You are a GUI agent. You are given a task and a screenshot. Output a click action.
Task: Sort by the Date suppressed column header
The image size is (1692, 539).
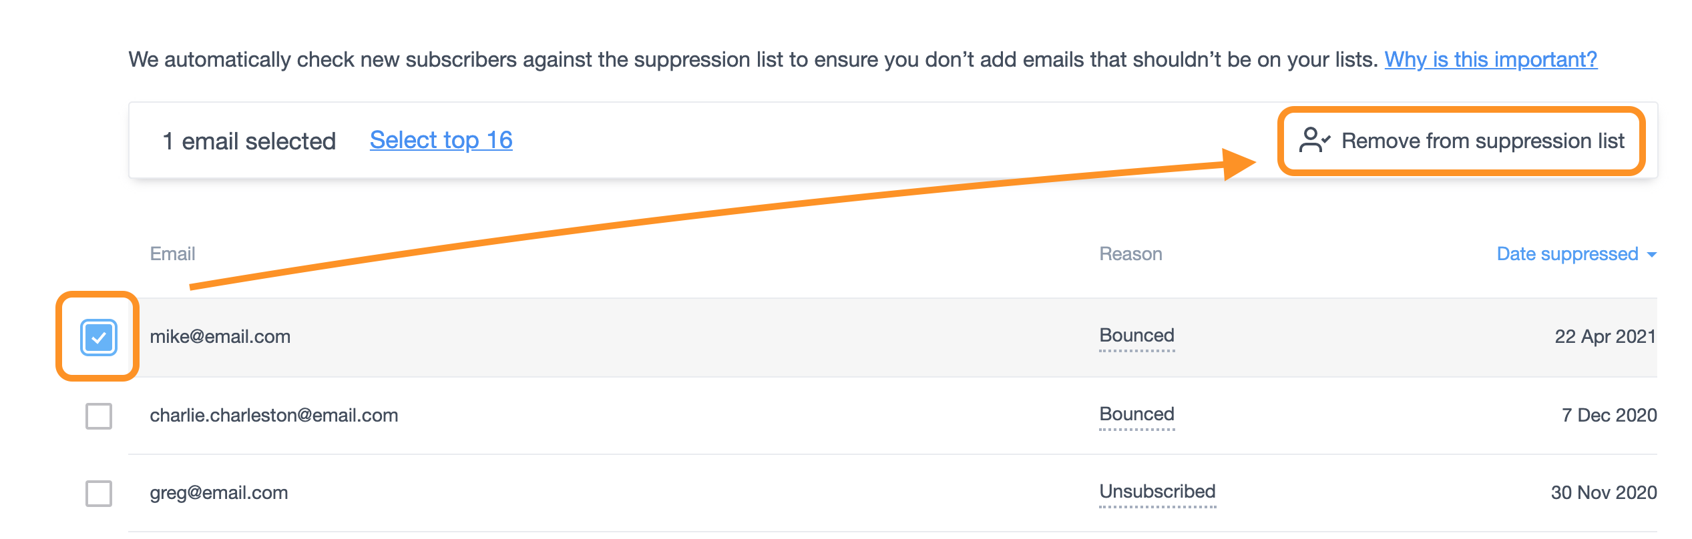pos(1566,254)
